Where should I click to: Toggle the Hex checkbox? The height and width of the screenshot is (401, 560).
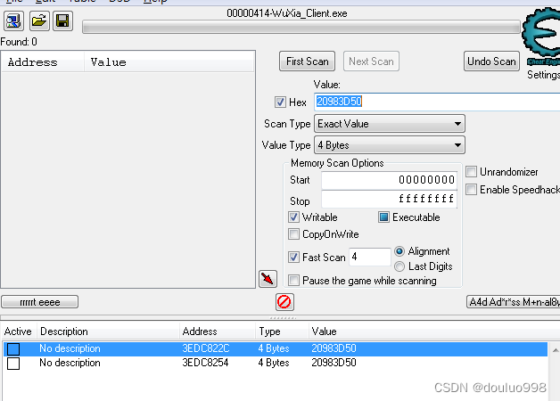click(280, 102)
